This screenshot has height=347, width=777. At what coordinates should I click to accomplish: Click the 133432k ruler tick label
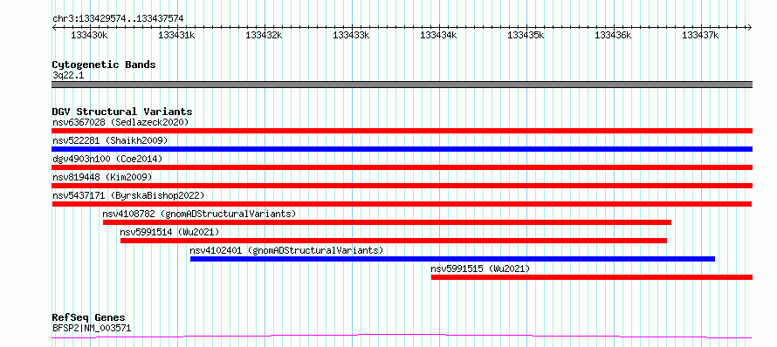[x=265, y=35]
